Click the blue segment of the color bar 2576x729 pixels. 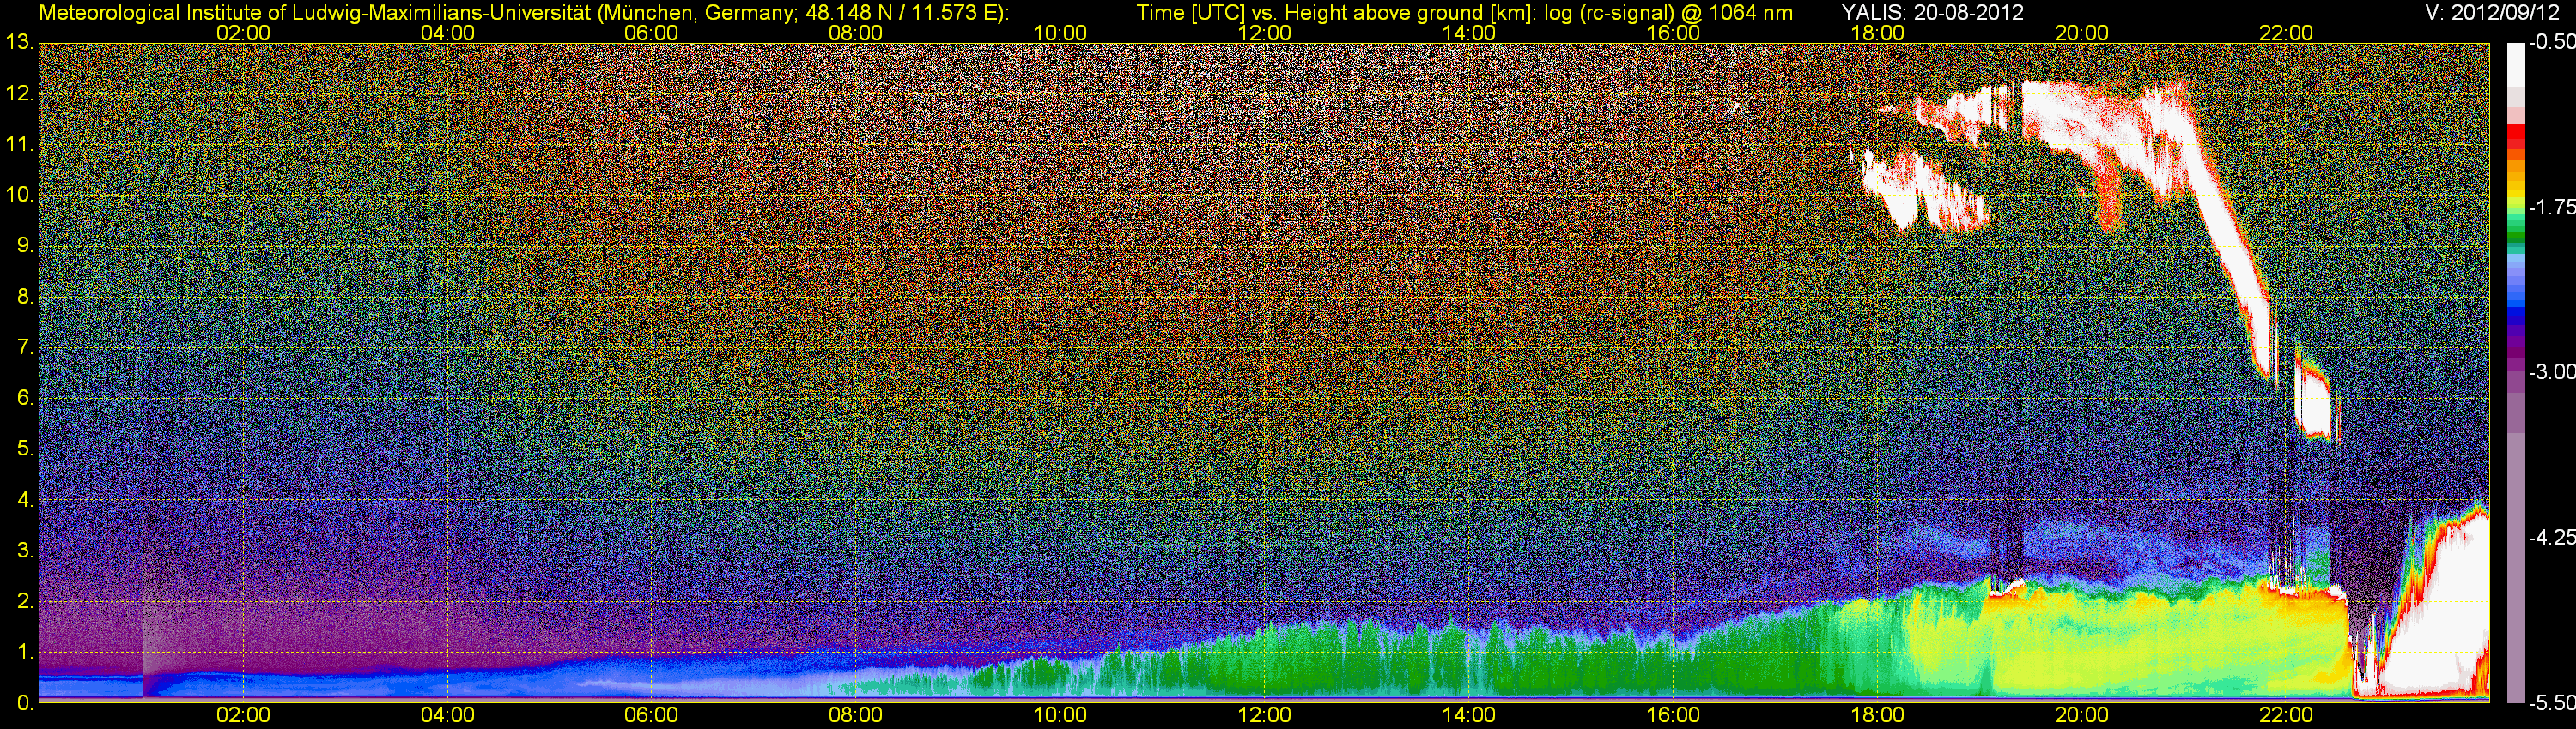click(2515, 310)
